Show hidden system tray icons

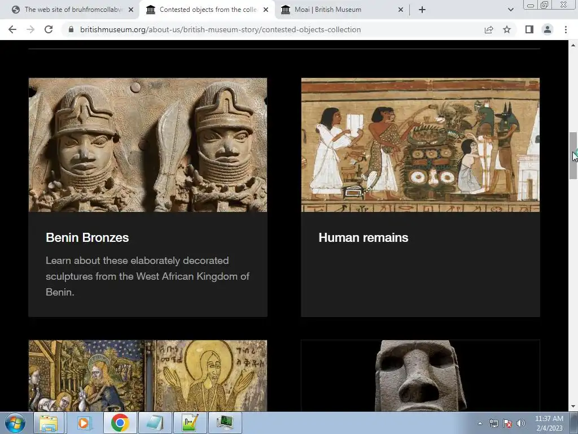click(x=480, y=423)
